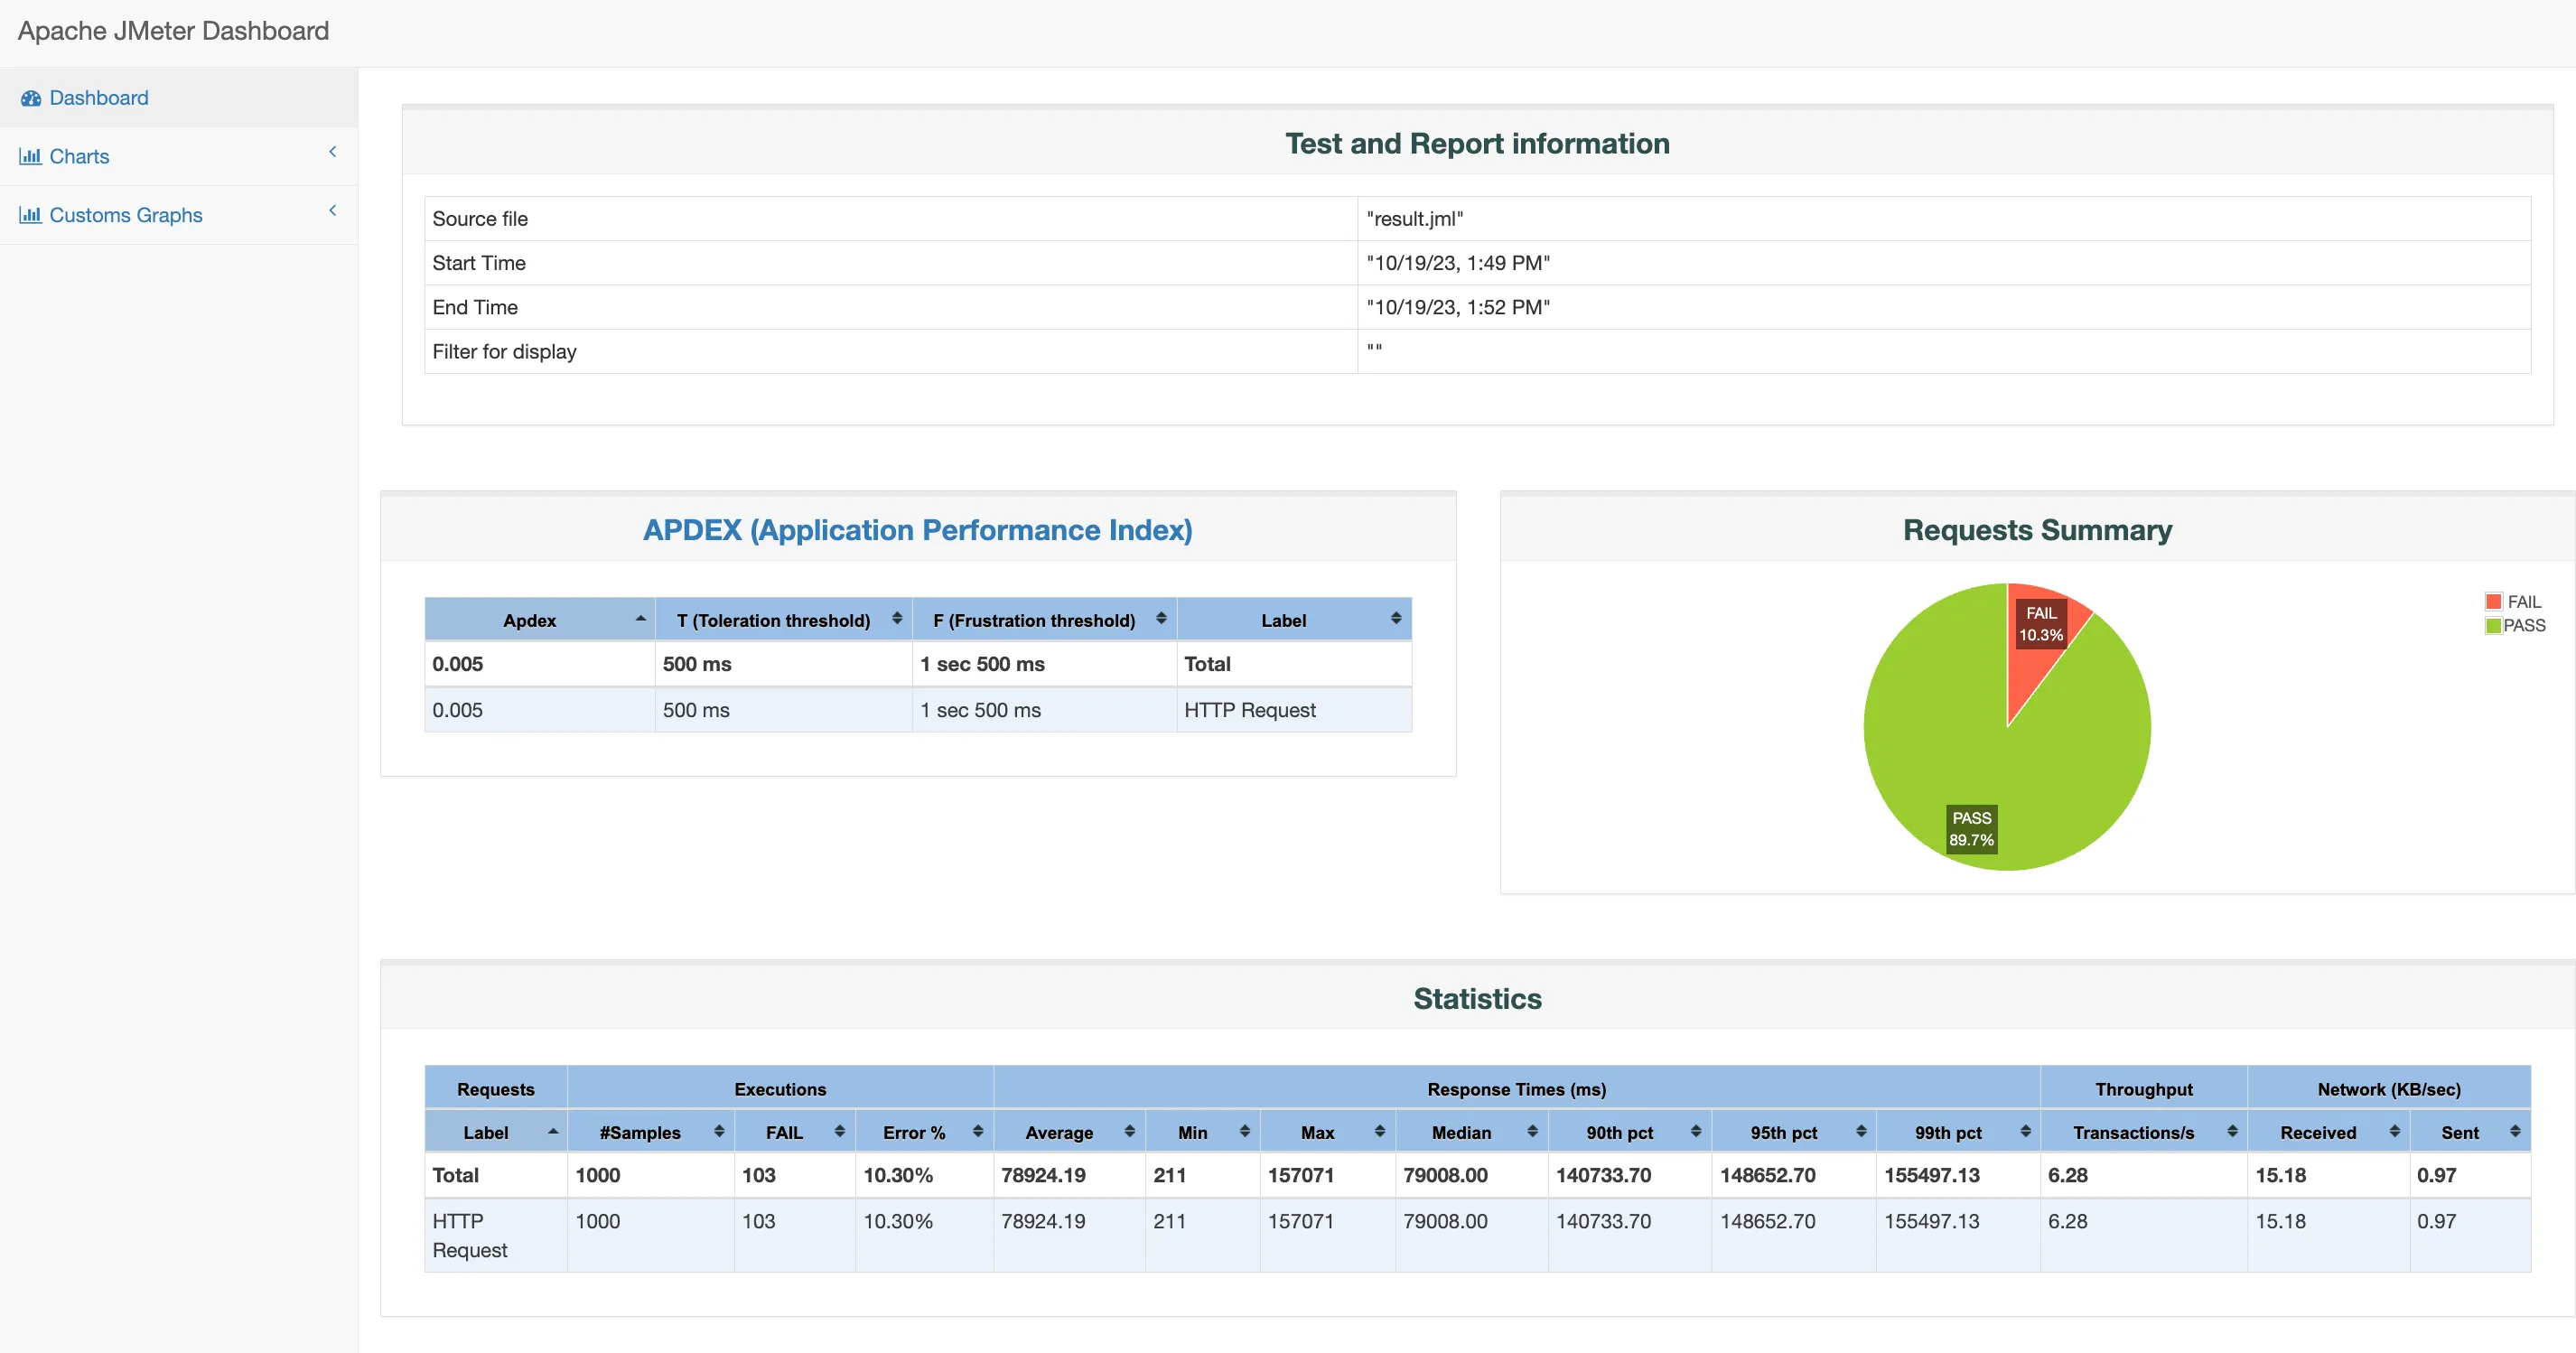Click the Dashboard gauge icon in sidebar

[x=31, y=98]
